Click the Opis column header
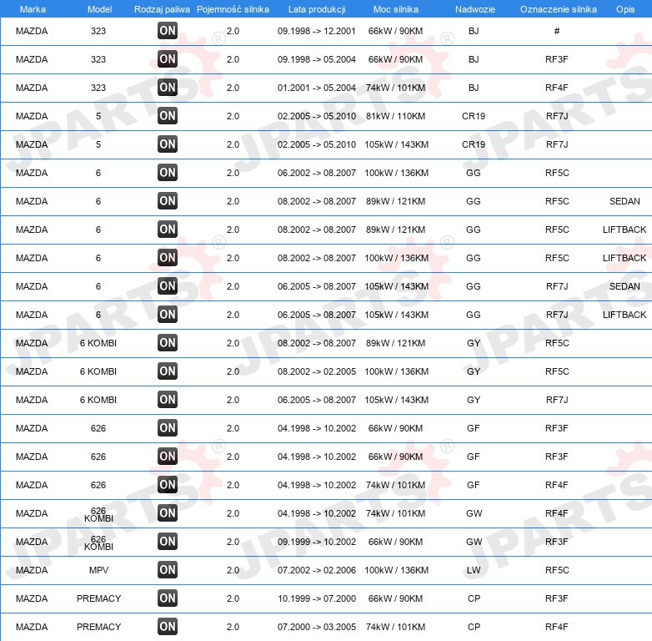 pos(625,9)
